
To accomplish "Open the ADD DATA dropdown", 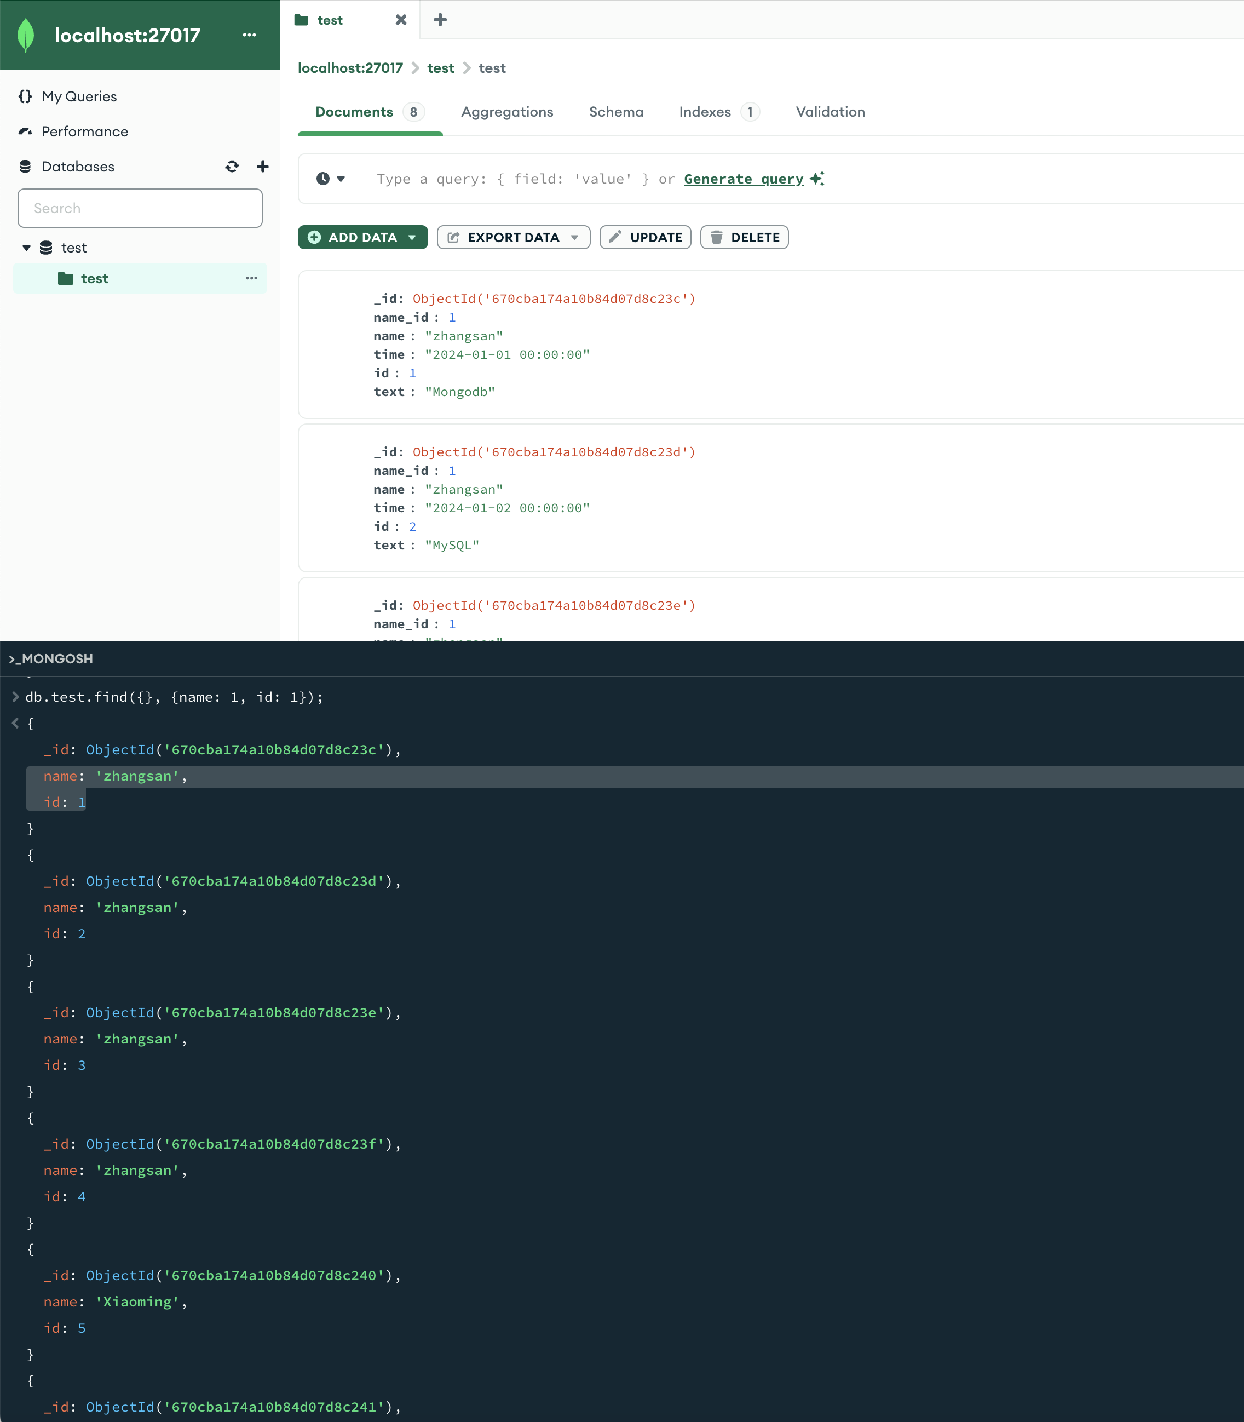I will coord(362,238).
